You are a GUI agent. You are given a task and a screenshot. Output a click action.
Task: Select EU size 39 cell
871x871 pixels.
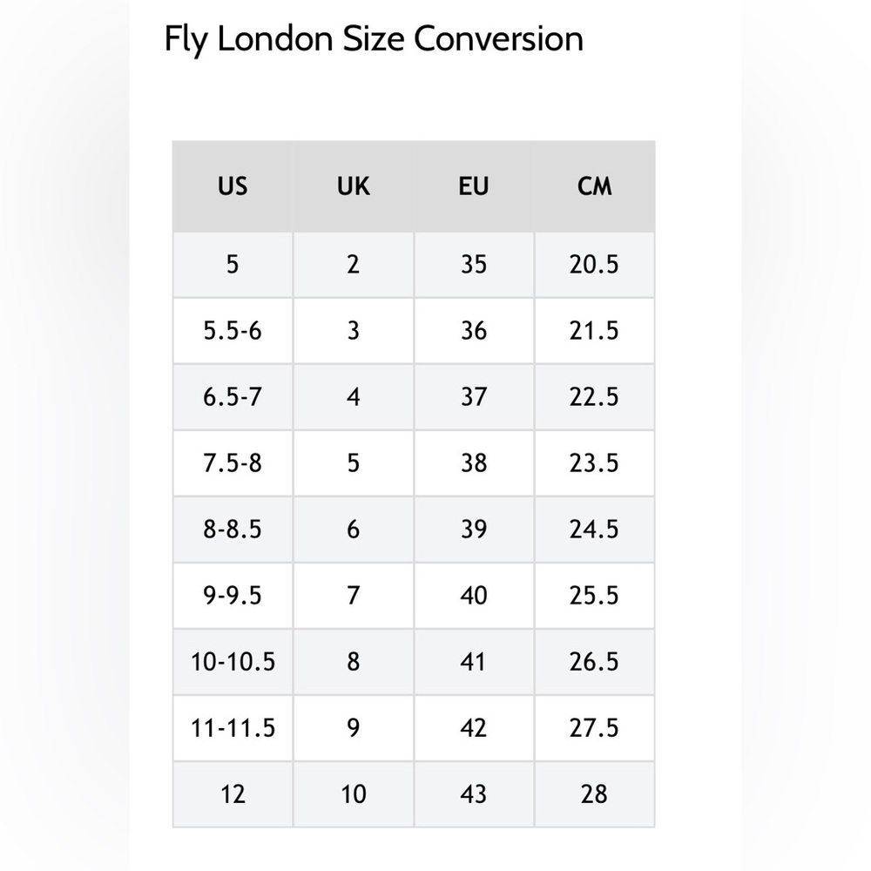click(474, 529)
